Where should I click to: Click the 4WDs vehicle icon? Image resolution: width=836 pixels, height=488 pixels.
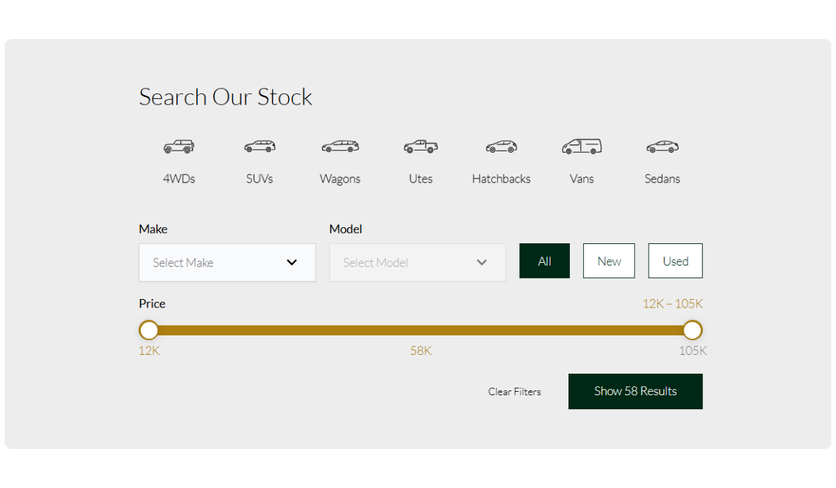point(179,147)
